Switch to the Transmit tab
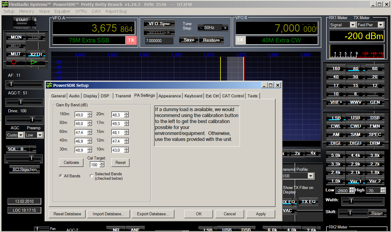The image size is (391, 232). (123, 96)
